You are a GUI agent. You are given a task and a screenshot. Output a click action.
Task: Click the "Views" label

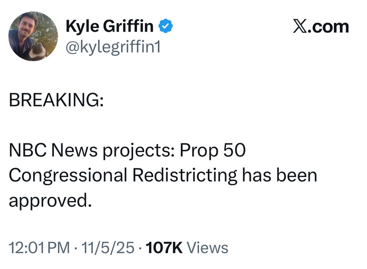pos(207,248)
